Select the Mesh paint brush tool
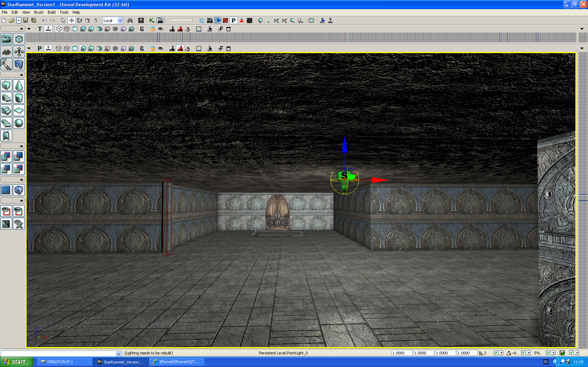The image size is (588, 367). point(6,64)
